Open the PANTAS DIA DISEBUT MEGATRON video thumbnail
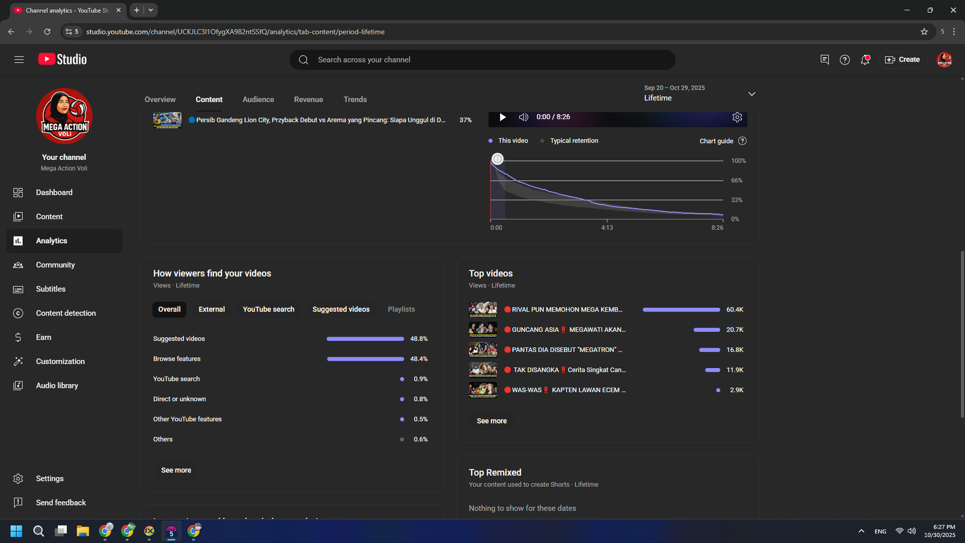This screenshot has height=543, width=965. pos(483,350)
